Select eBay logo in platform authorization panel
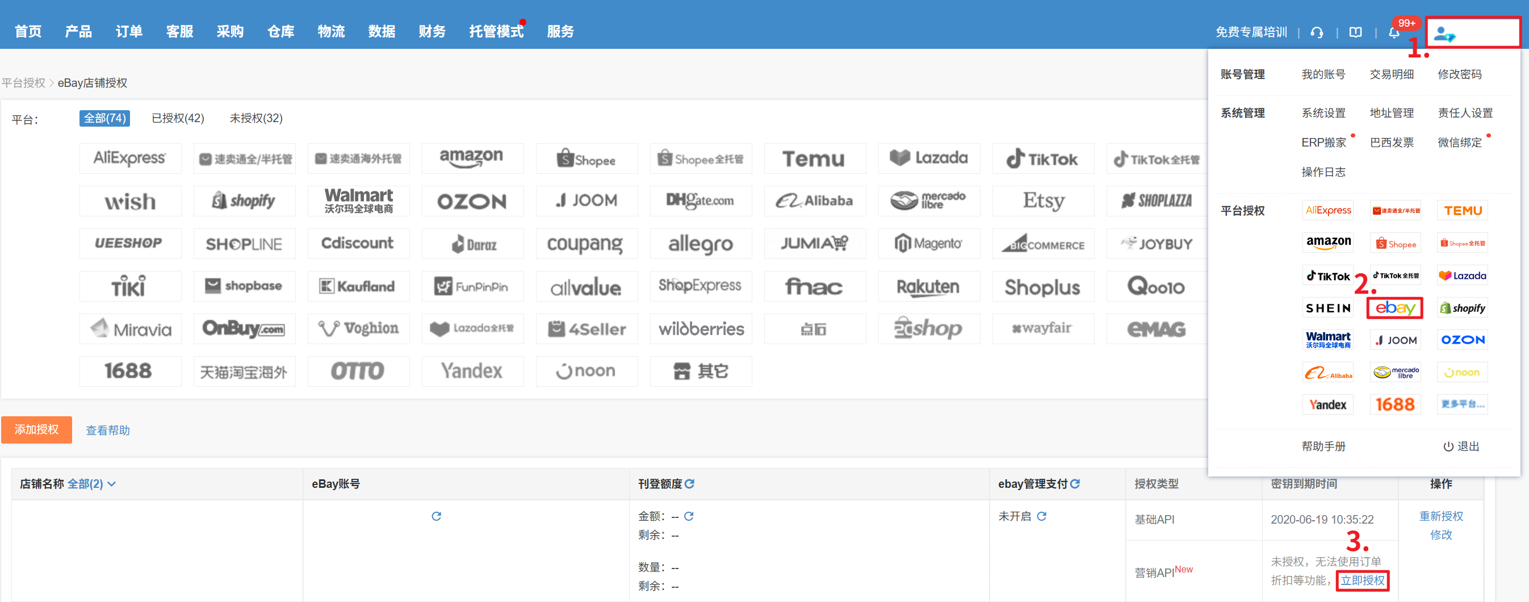 [1395, 308]
